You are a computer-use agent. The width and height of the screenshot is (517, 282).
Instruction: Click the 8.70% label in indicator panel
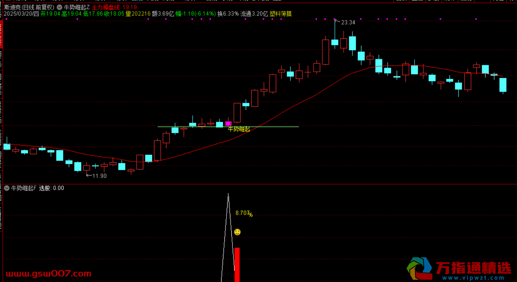point(244,213)
